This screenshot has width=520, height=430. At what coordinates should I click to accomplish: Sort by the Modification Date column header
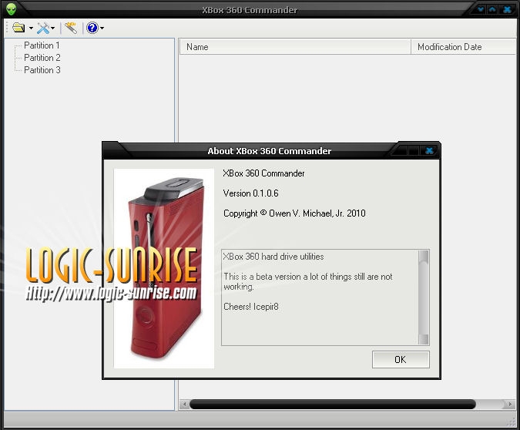tap(462, 47)
